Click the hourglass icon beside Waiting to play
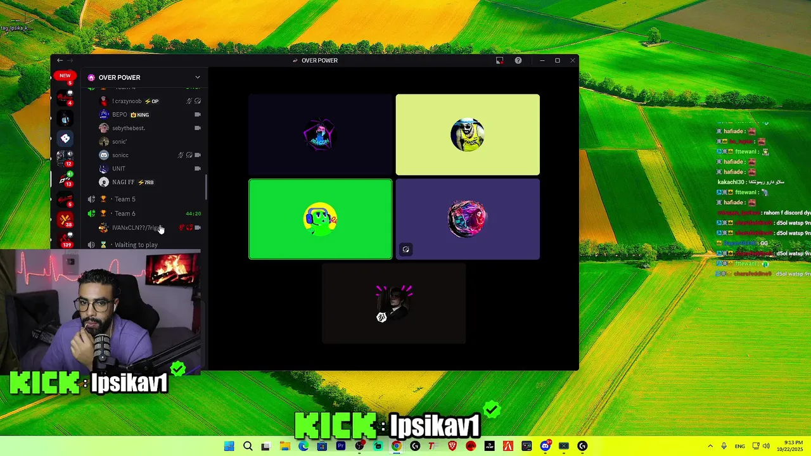The image size is (811, 456). pos(104,245)
